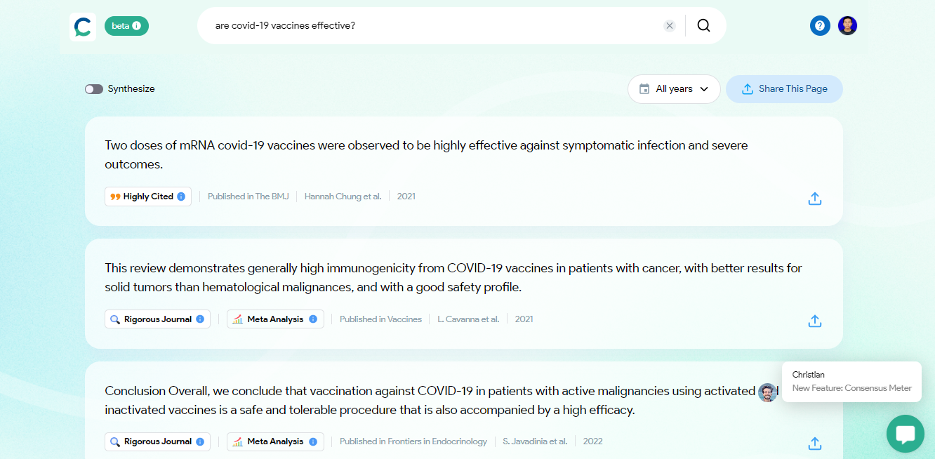Image resolution: width=935 pixels, height=459 pixels.
Task: Open the All years dropdown
Action: [674, 89]
